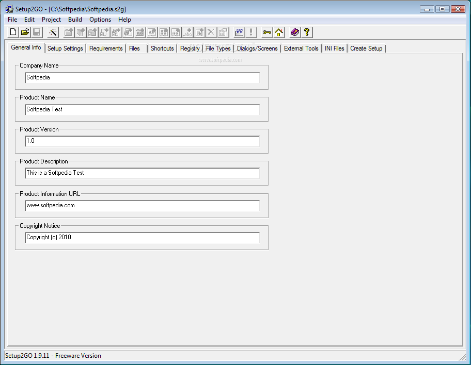Image resolution: width=471 pixels, height=365 pixels.
Task: Open the Edit menu
Action: [x=29, y=20]
